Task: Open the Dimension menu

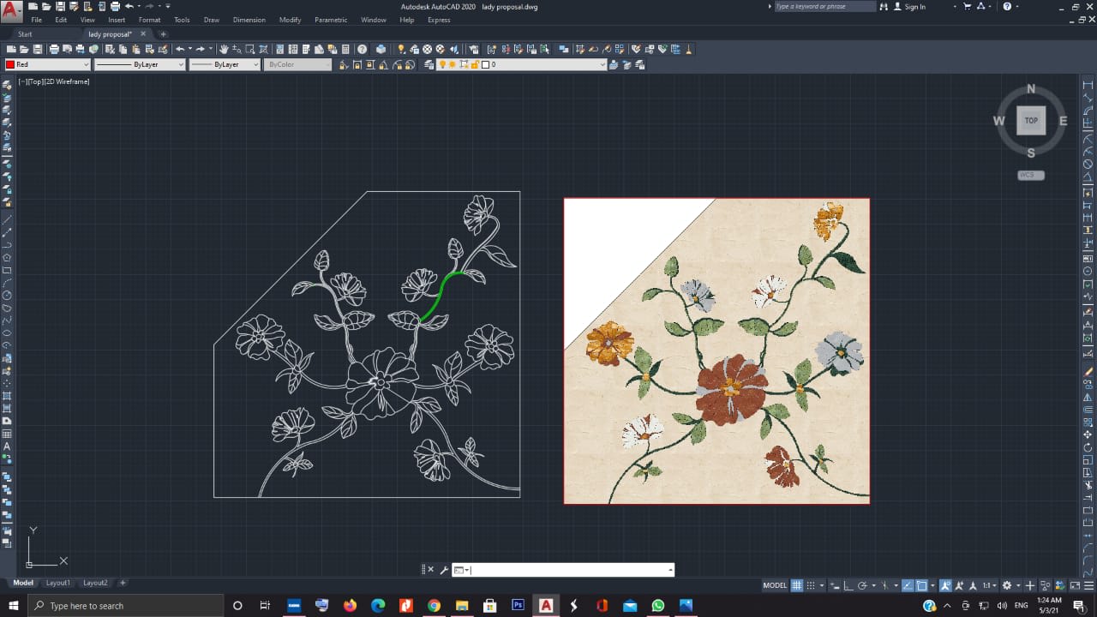Action: [249, 20]
